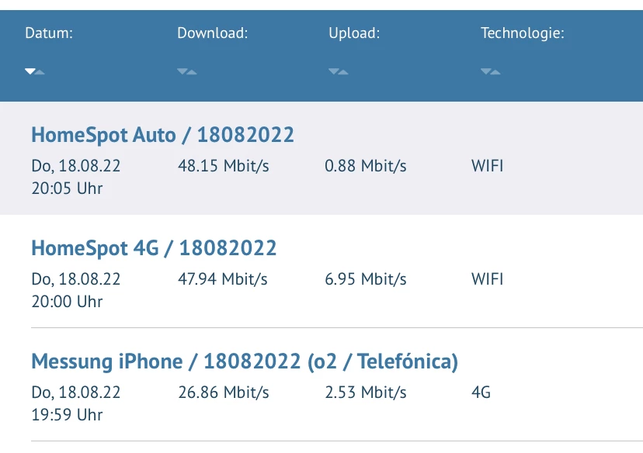Sort by Datum descending arrow

coord(30,71)
